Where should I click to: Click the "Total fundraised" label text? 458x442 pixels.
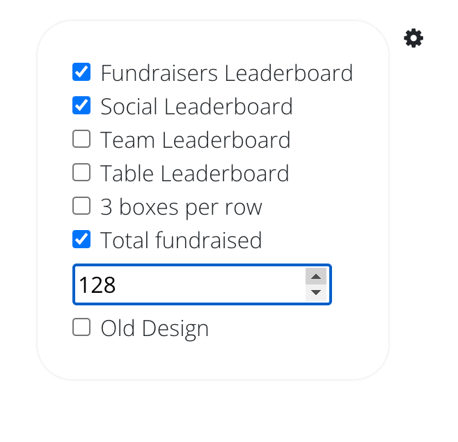point(181,240)
